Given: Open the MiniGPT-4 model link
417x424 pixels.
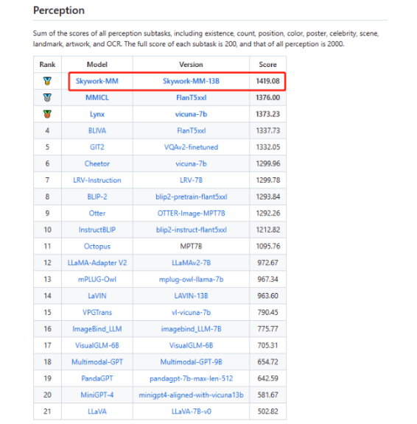Looking at the screenshot, I should coord(97,395).
